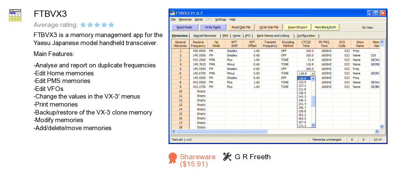Screen dimensions: 396x179
Task: Open the Configuration tab
Action: point(306,36)
